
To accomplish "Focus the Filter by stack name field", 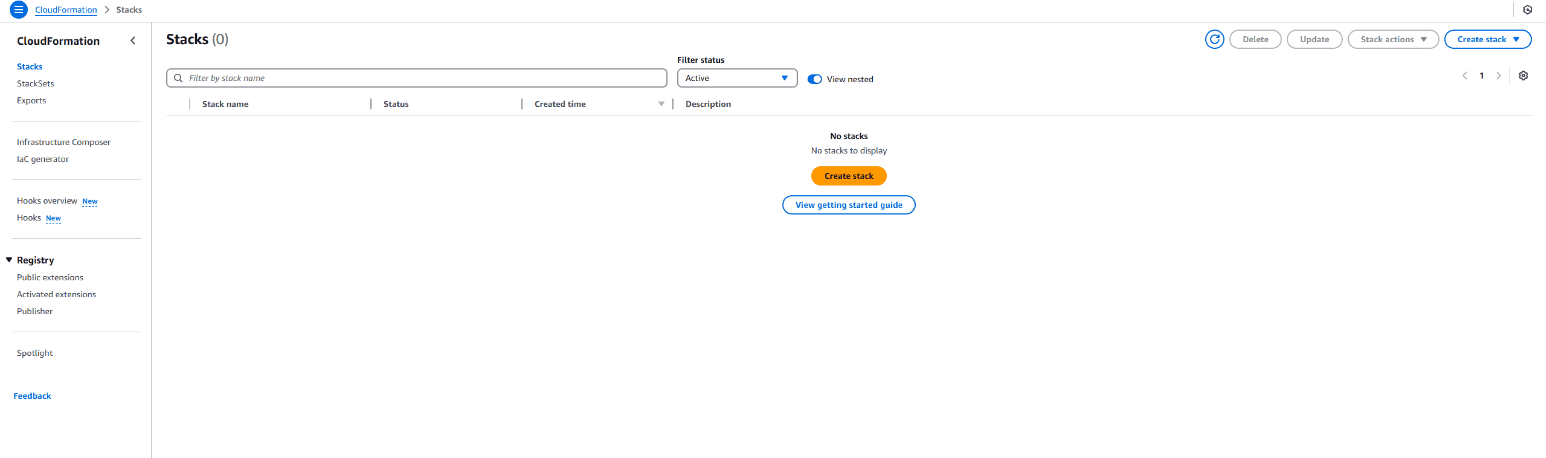I will tap(420, 78).
